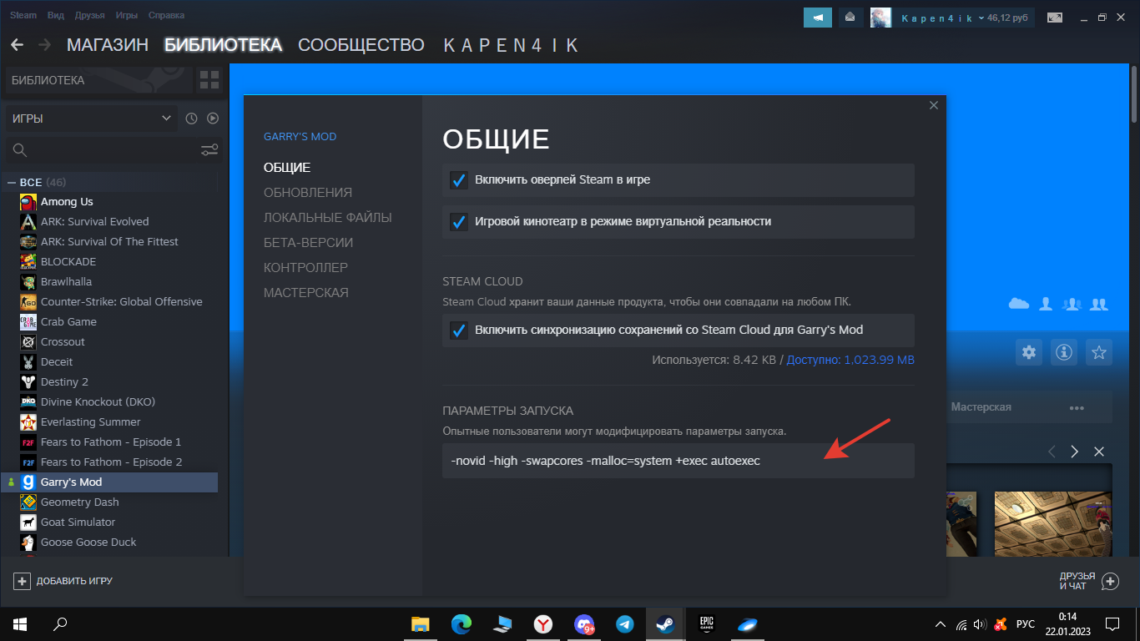This screenshot has height=641, width=1140.
Task: Click the ready-to-play filter icon
Action: (213, 119)
